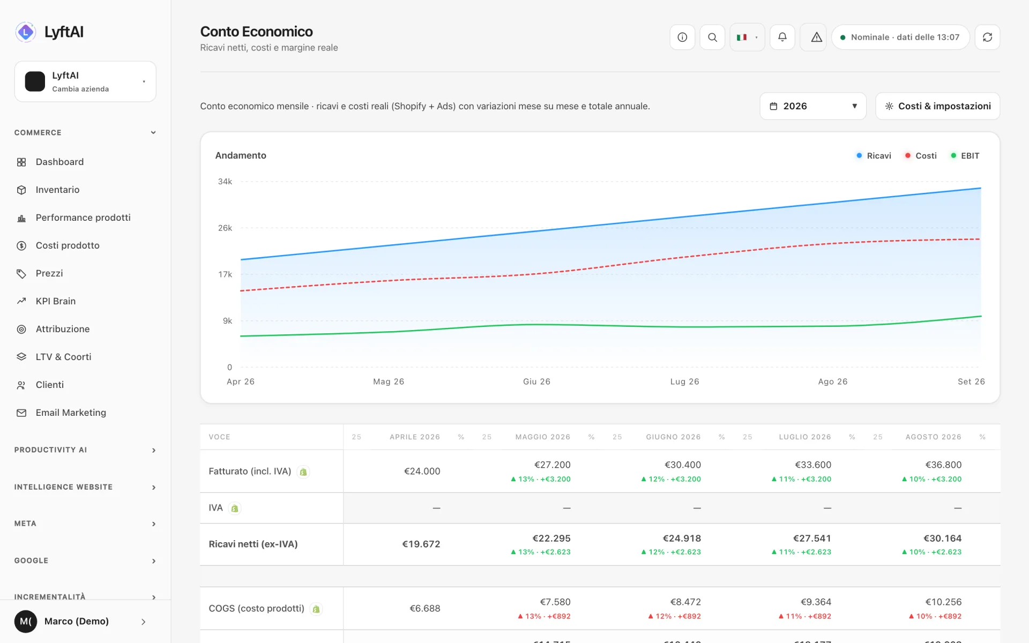Click Costi & impostazioni button
1029x643 pixels.
(937, 106)
